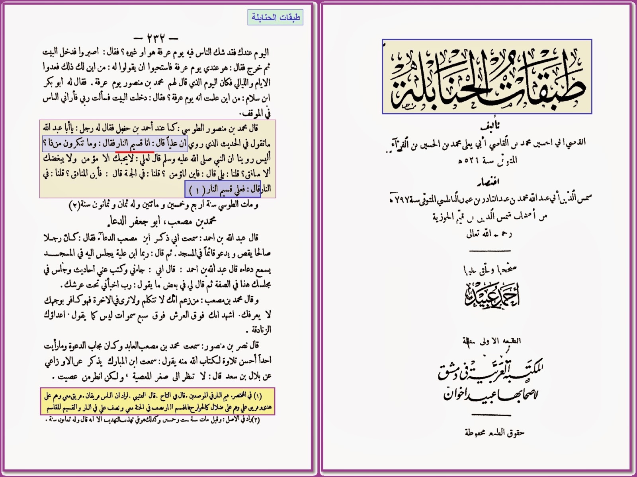Select the section heading 'محمد بن مصعب، ابو جعفر الدعاء'
The height and width of the screenshot is (477, 637).
(162, 221)
